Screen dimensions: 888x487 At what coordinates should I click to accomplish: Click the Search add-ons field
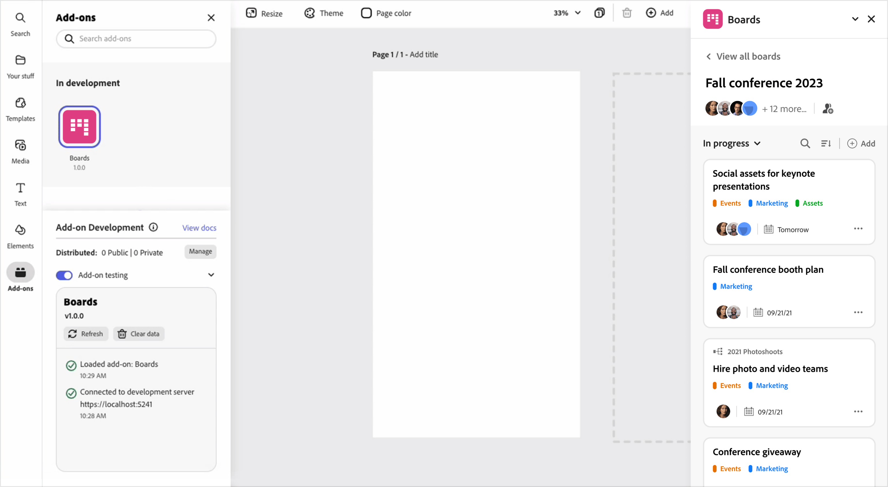(136, 39)
